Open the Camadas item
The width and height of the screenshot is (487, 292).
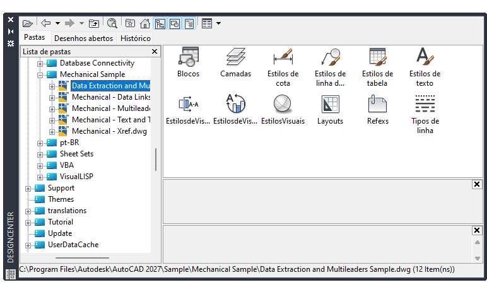[235, 62]
